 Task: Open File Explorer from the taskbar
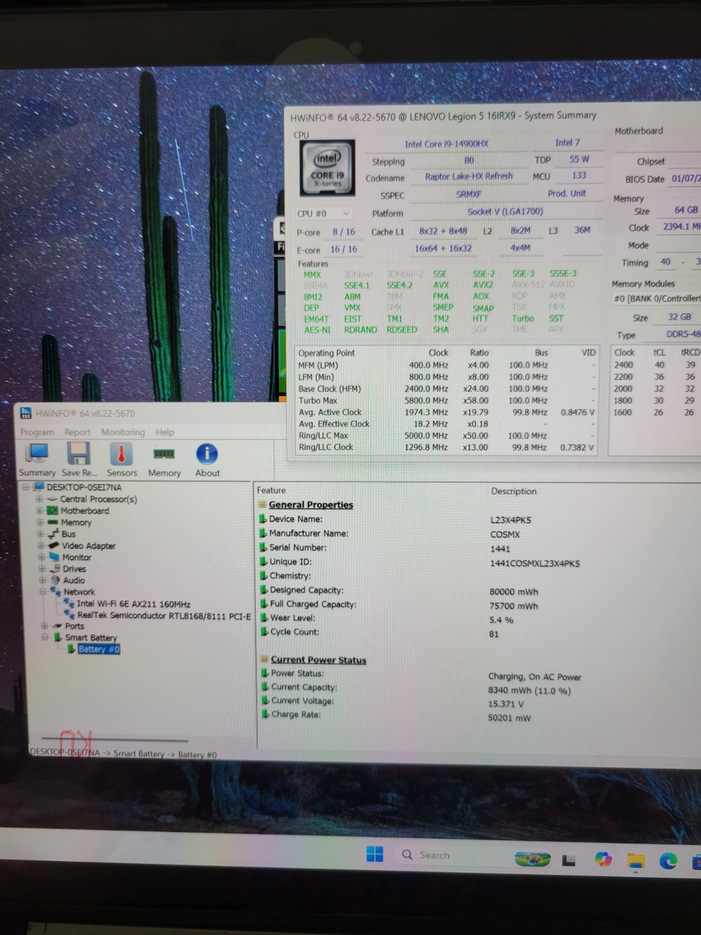tap(636, 861)
